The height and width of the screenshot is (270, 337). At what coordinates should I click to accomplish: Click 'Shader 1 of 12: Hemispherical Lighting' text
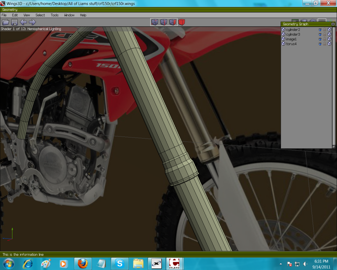point(31,29)
